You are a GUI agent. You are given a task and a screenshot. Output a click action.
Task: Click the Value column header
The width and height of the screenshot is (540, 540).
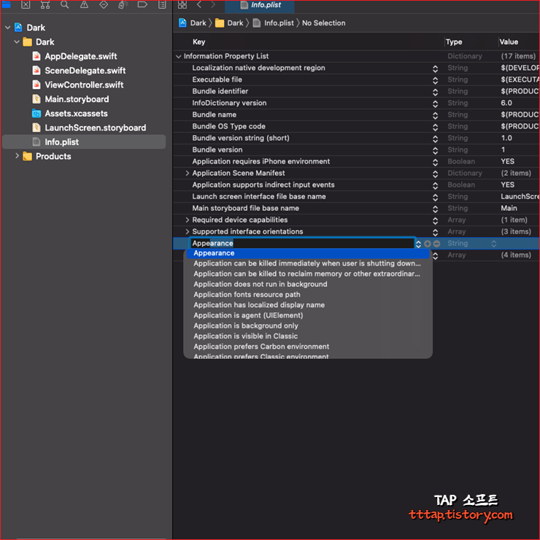(x=509, y=42)
